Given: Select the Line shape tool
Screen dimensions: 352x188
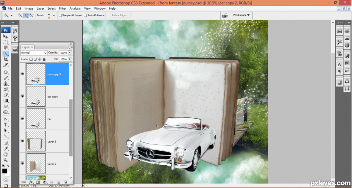Looking at the screenshot, I should tap(6, 136).
